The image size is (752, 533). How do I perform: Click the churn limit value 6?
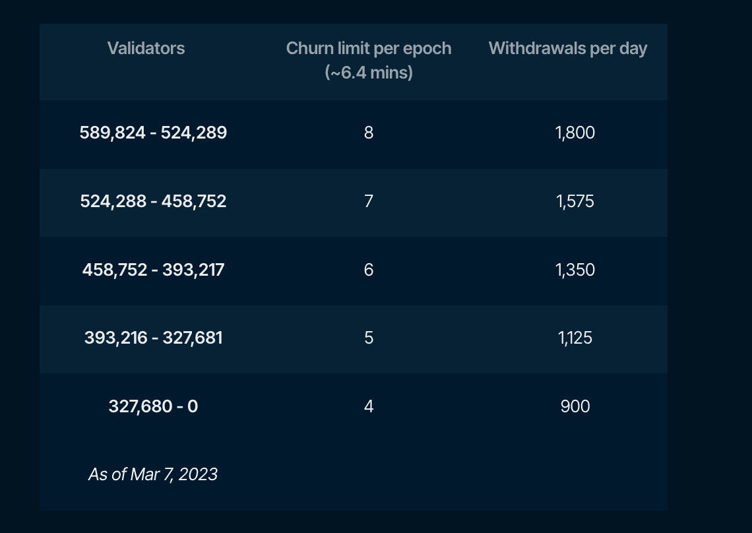(369, 270)
